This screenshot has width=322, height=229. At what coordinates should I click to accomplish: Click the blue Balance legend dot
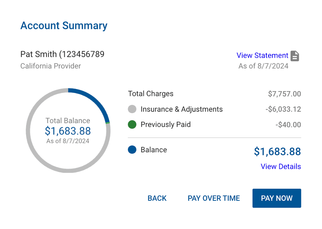132,150
